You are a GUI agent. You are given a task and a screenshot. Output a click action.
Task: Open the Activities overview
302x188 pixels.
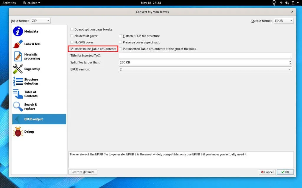pyautogui.click(x=9, y=3)
